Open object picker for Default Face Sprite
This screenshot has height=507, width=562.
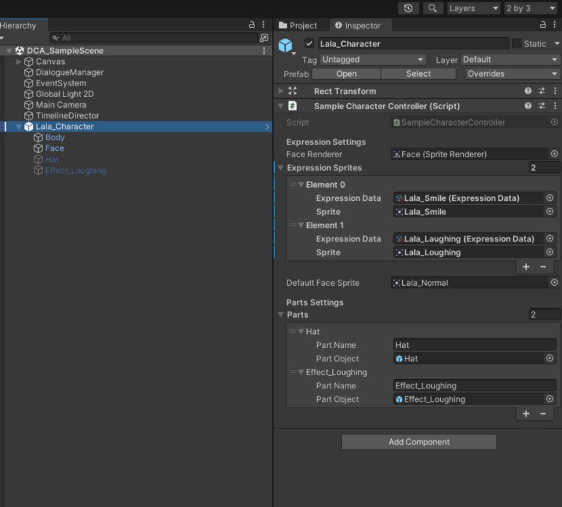(x=554, y=283)
